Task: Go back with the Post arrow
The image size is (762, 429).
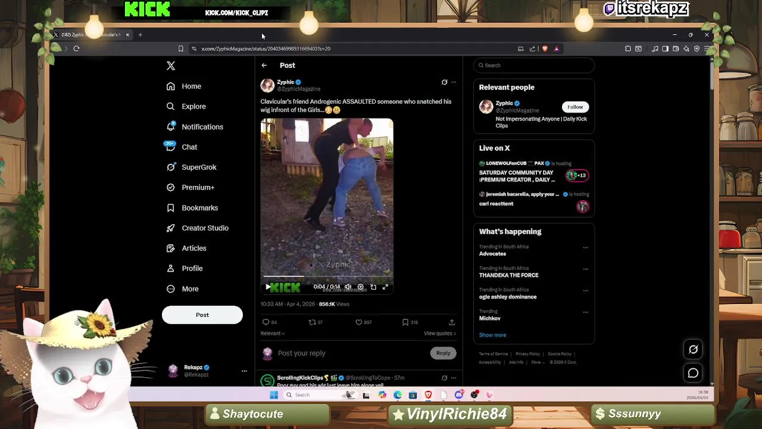Action: 264,66
